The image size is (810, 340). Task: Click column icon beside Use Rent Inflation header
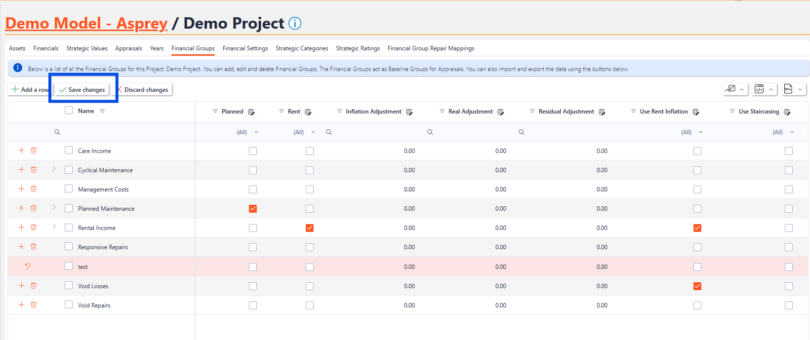point(695,112)
